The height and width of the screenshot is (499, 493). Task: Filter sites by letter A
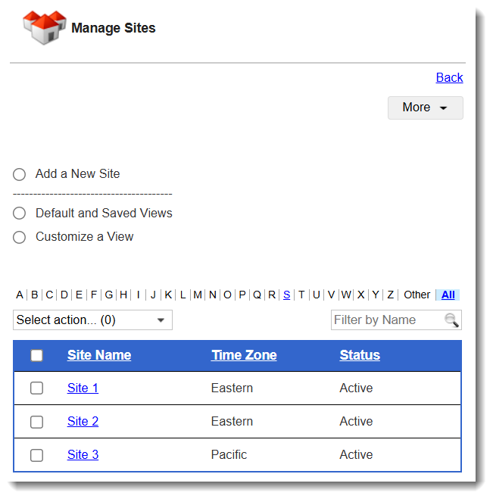(20, 295)
